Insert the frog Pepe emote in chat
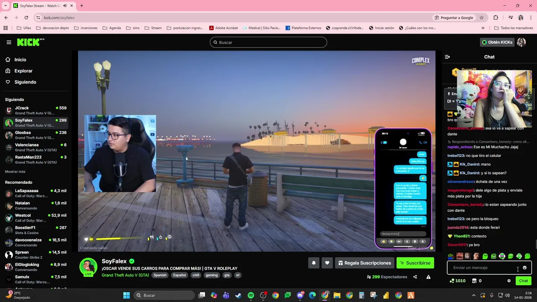 451,256
